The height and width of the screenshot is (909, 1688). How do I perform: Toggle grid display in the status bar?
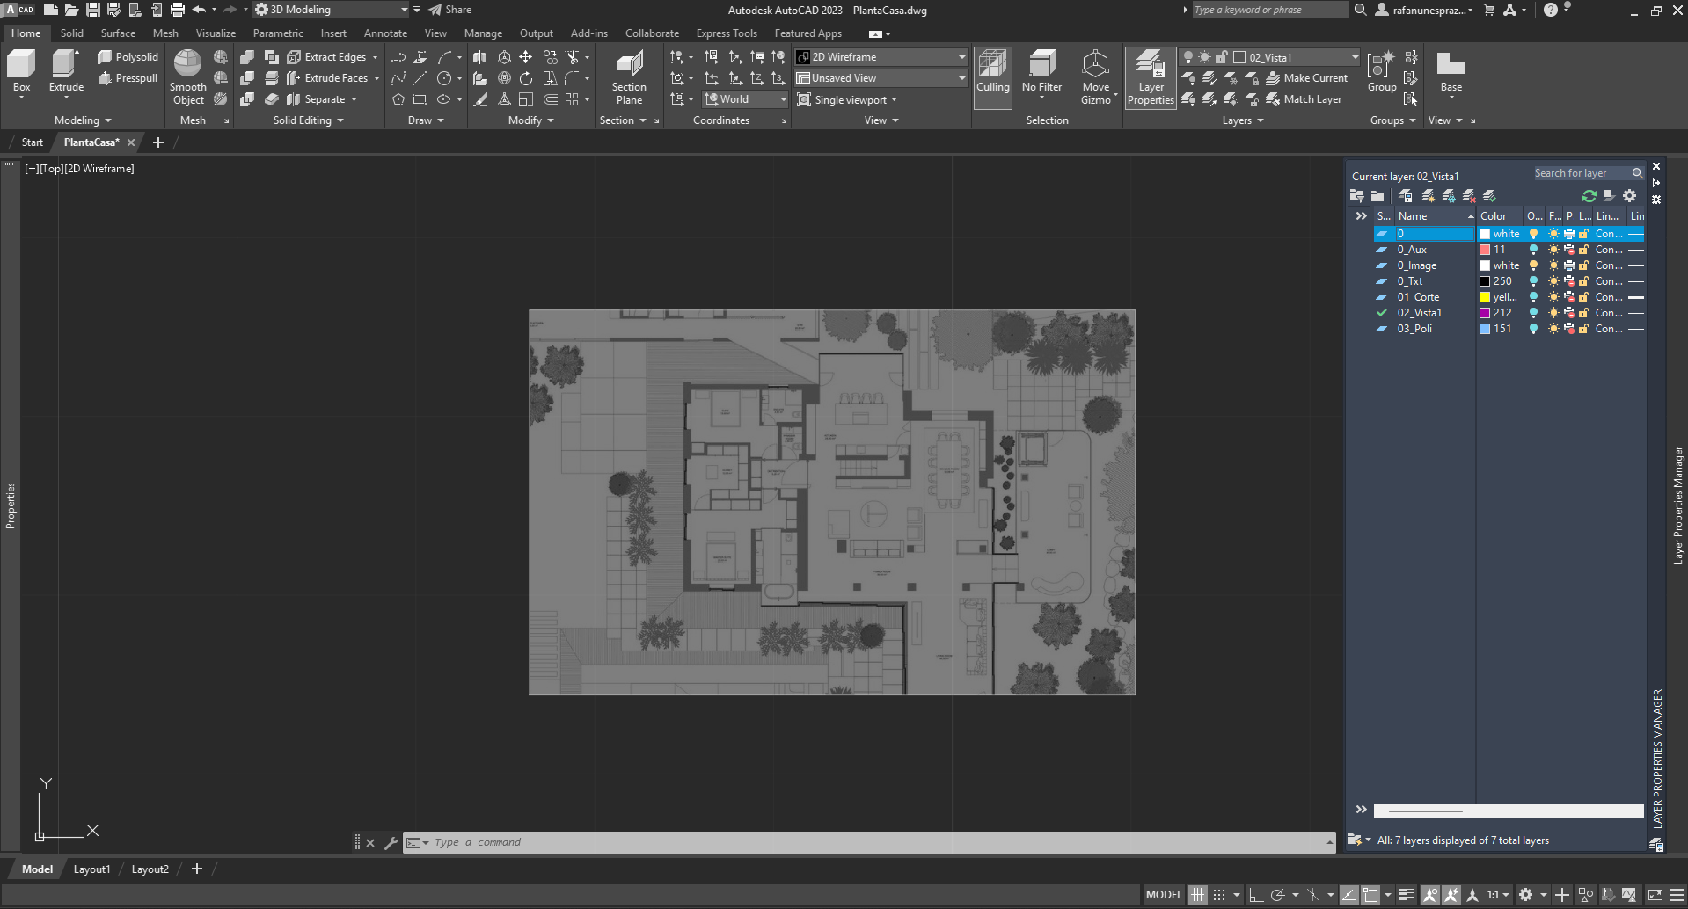point(1197,894)
